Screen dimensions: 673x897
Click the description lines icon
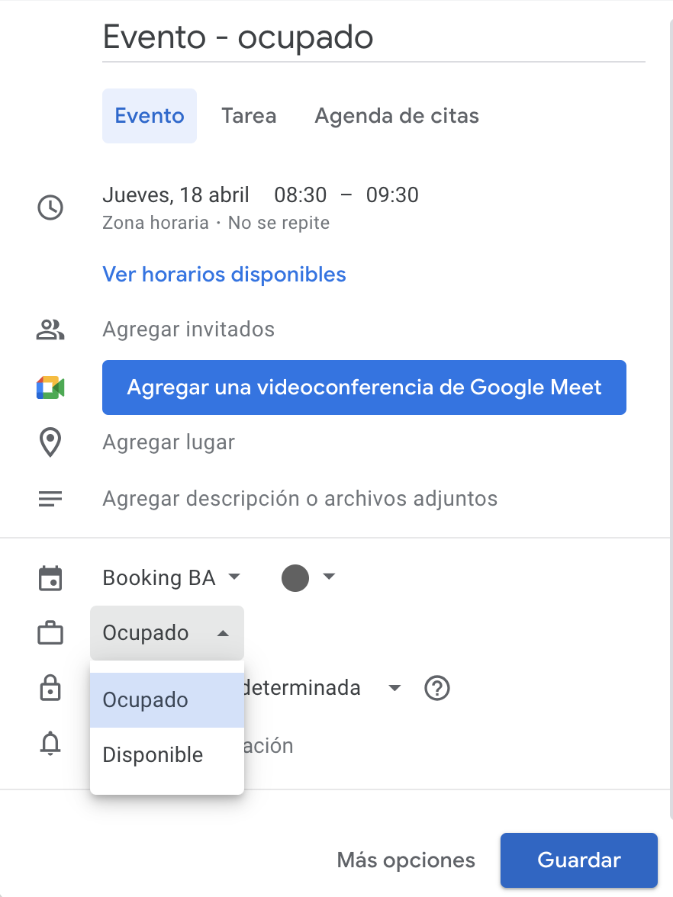[50, 500]
